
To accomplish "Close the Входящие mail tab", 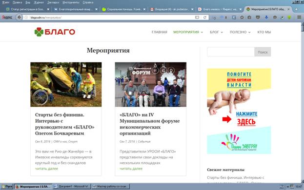I will (192, 9).
